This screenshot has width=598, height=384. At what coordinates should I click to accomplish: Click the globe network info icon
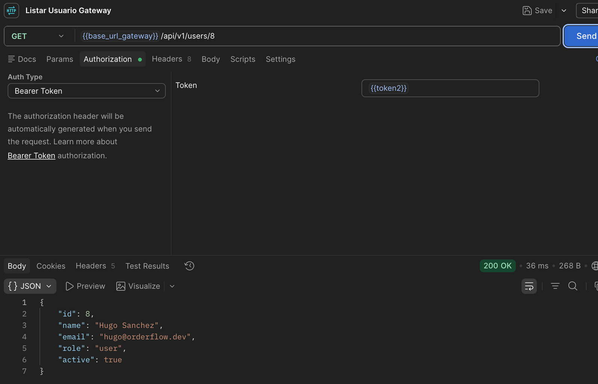[x=595, y=266]
